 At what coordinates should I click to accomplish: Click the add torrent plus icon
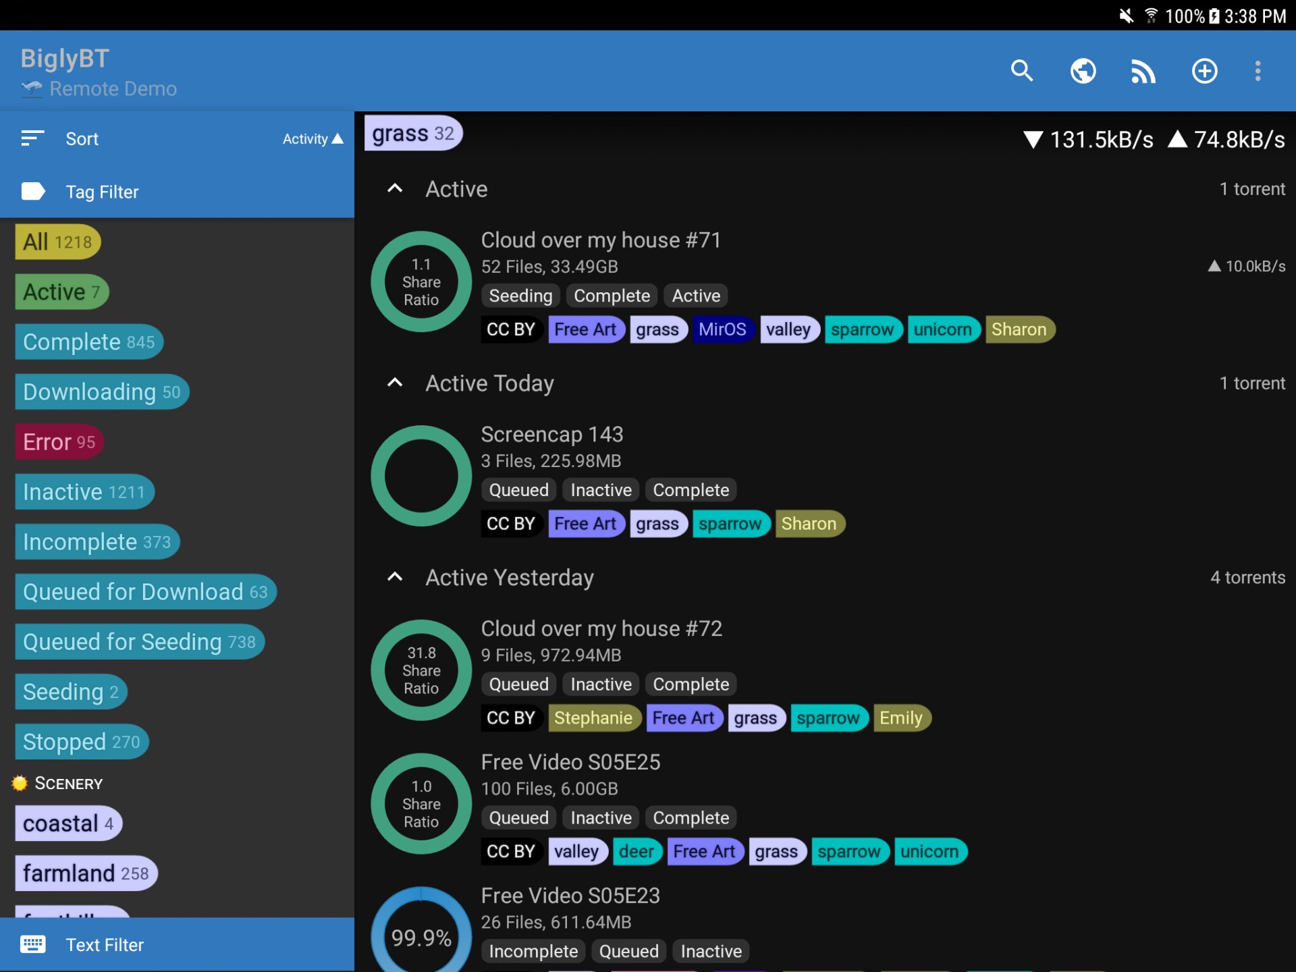pyautogui.click(x=1204, y=71)
